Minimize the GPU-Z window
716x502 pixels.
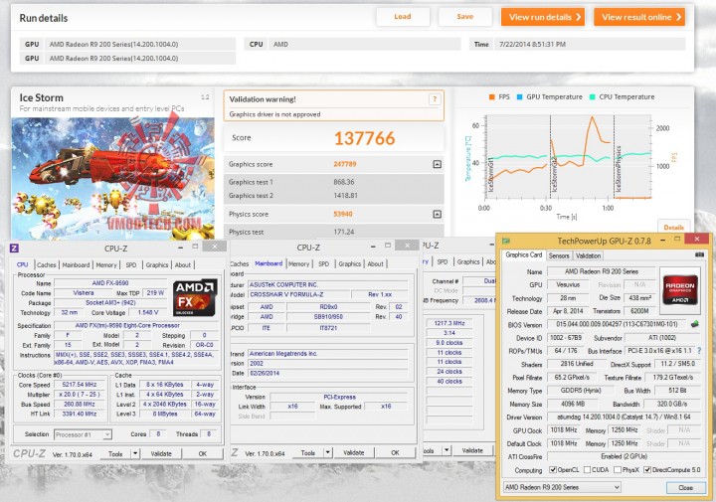pos(662,240)
